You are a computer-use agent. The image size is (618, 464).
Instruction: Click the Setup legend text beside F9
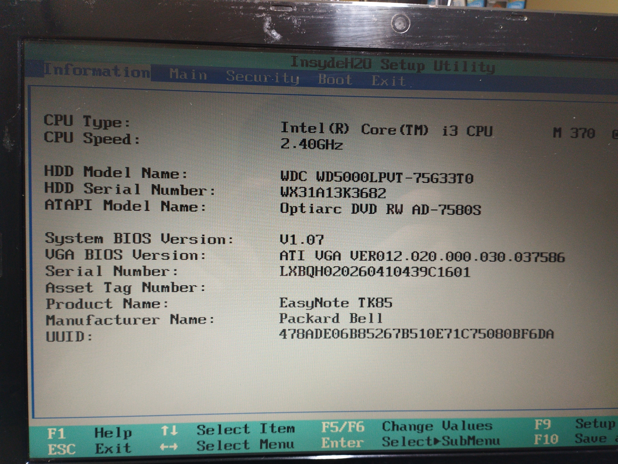(595, 423)
